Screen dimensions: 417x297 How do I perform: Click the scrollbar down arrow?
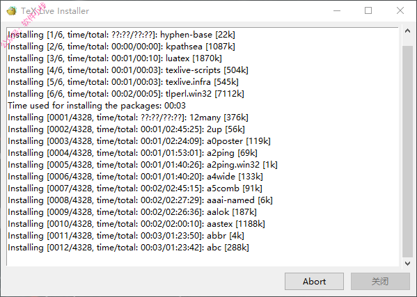point(407,263)
